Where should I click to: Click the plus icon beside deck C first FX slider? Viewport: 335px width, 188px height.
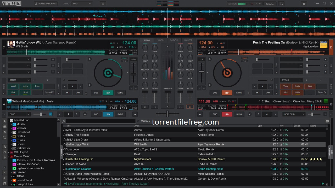coord(53,60)
